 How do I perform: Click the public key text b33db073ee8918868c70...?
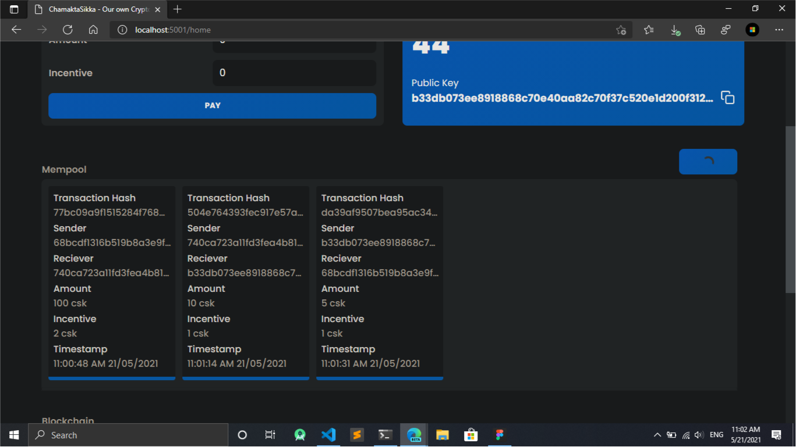click(562, 98)
